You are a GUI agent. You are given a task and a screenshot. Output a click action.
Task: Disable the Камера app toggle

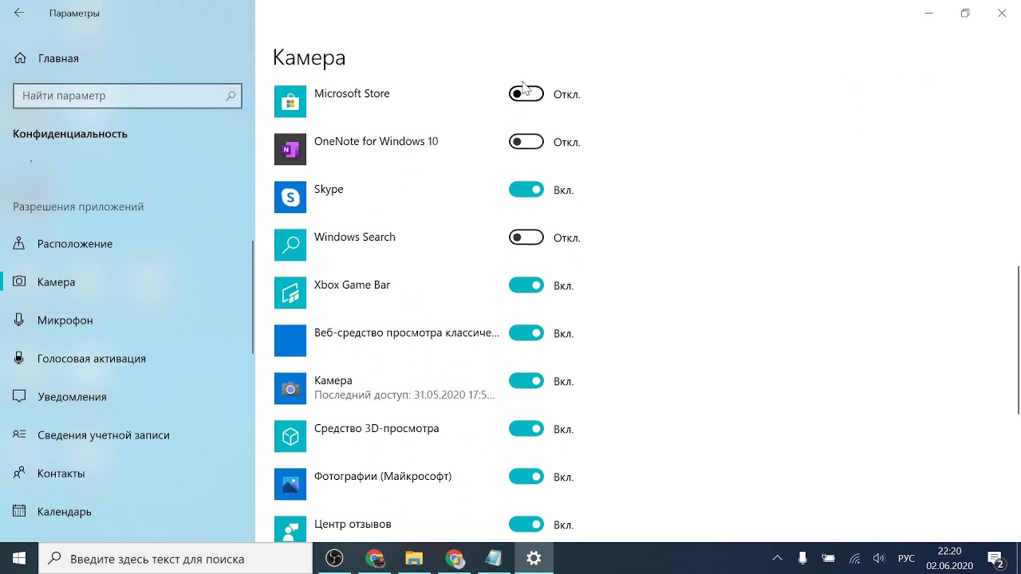tap(526, 381)
